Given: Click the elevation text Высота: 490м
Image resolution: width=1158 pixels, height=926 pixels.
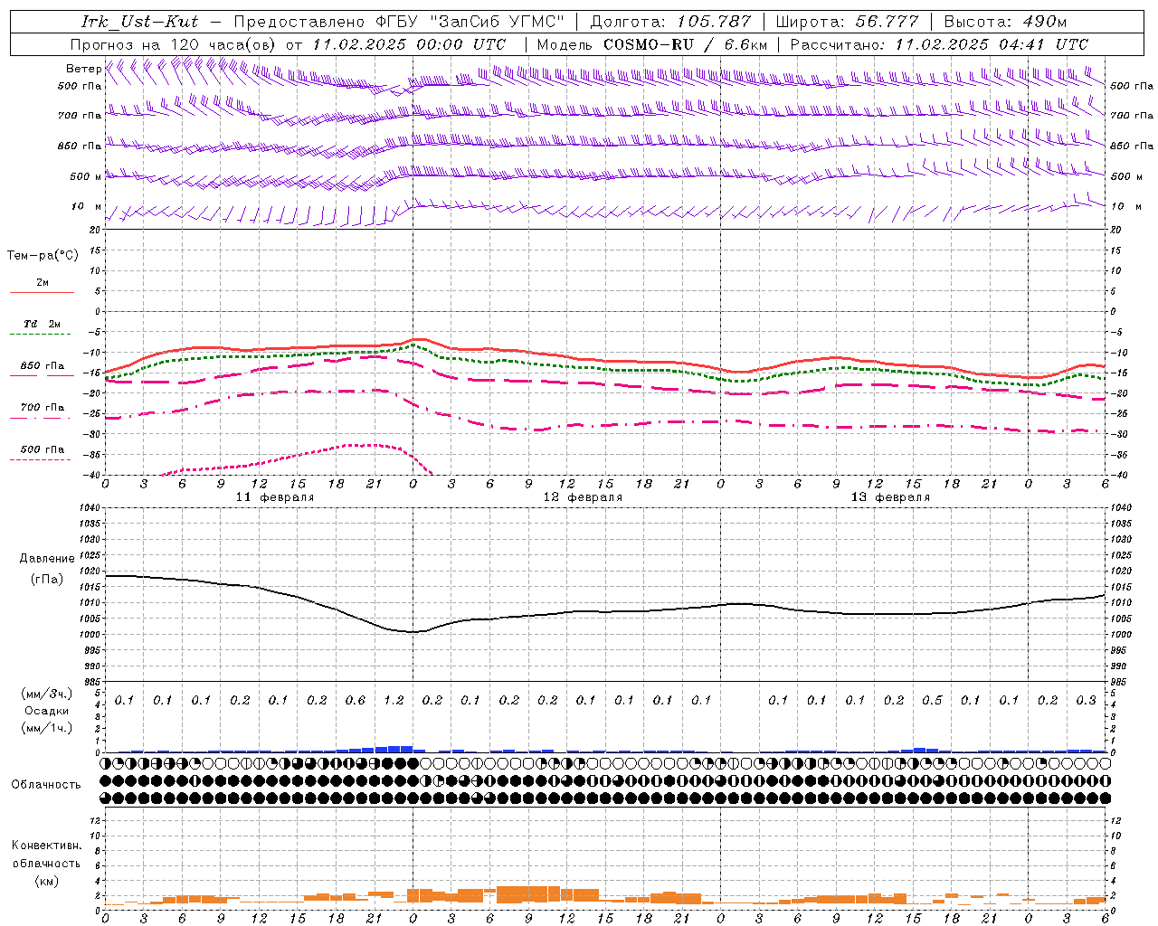Looking at the screenshot, I should pos(1005,22).
